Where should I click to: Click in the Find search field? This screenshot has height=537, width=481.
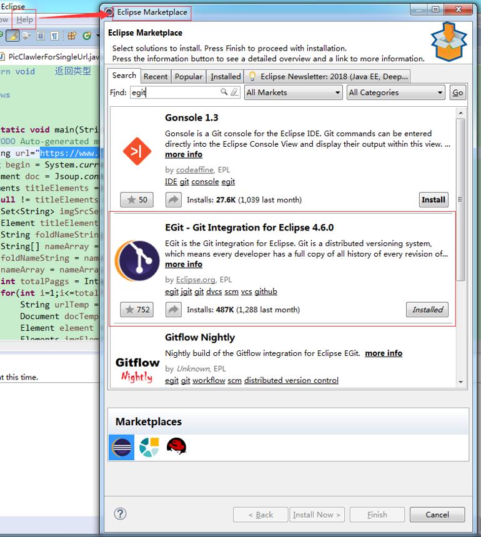pyautogui.click(x=175, y=92)
